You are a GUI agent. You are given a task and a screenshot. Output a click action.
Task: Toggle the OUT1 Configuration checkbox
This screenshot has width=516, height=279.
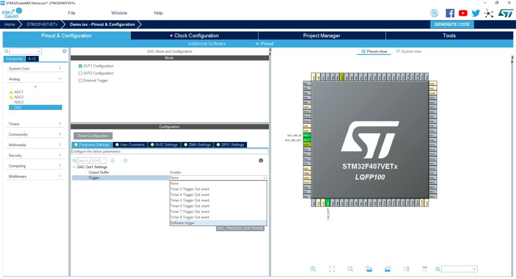coord(80,66)
